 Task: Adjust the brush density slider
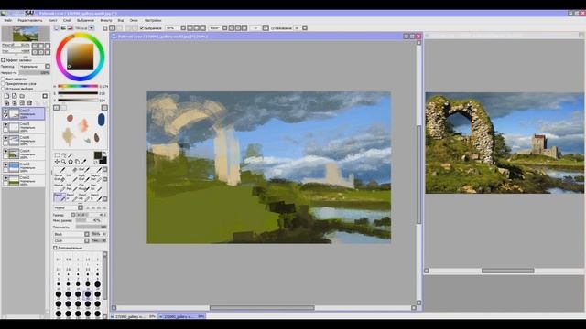pyautogui.click(x=92, y=227)
